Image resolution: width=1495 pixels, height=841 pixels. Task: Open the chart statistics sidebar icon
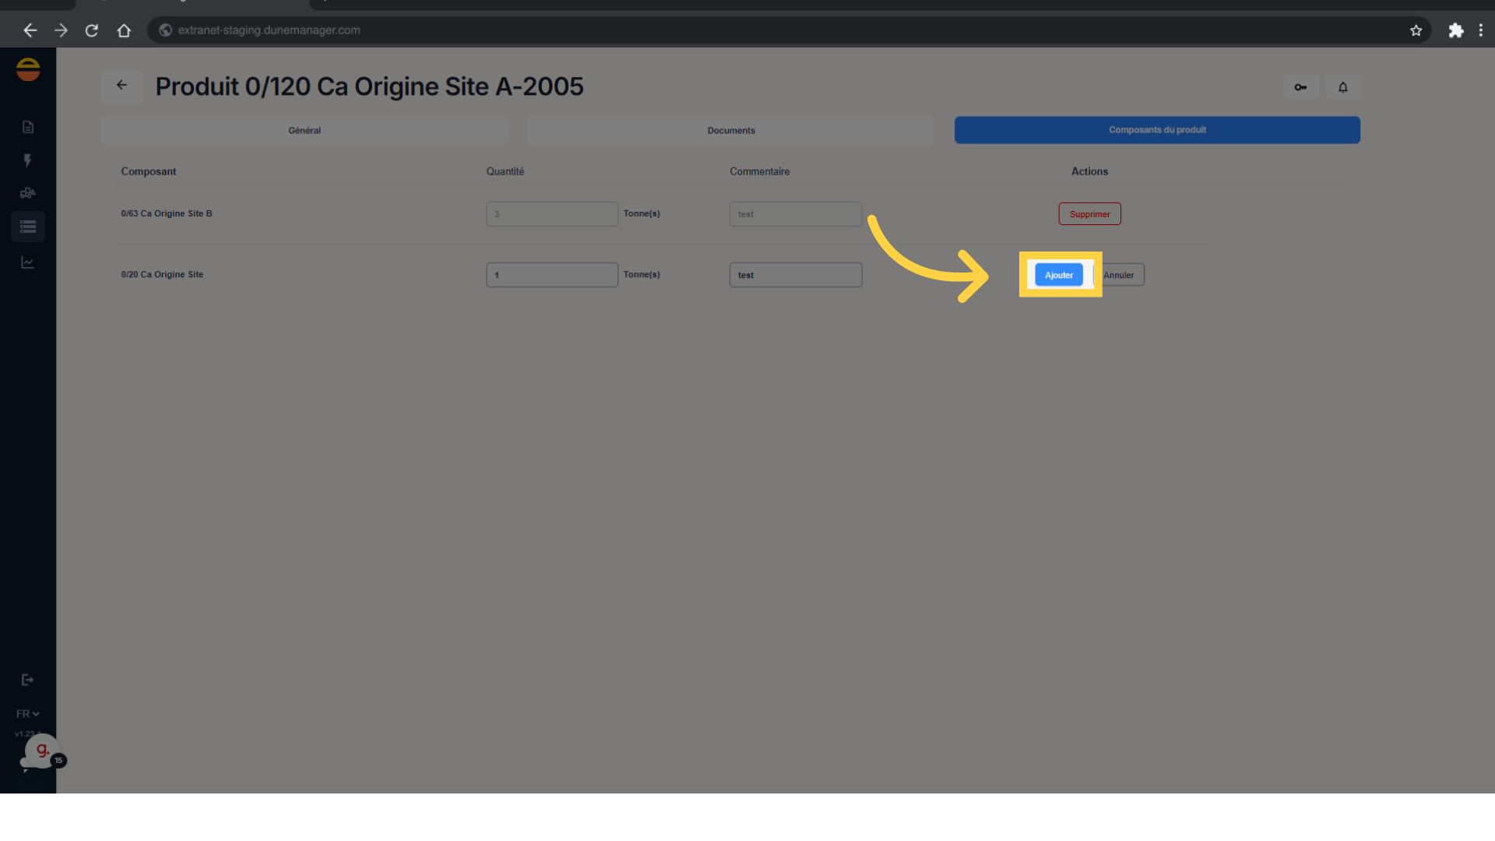28,262
